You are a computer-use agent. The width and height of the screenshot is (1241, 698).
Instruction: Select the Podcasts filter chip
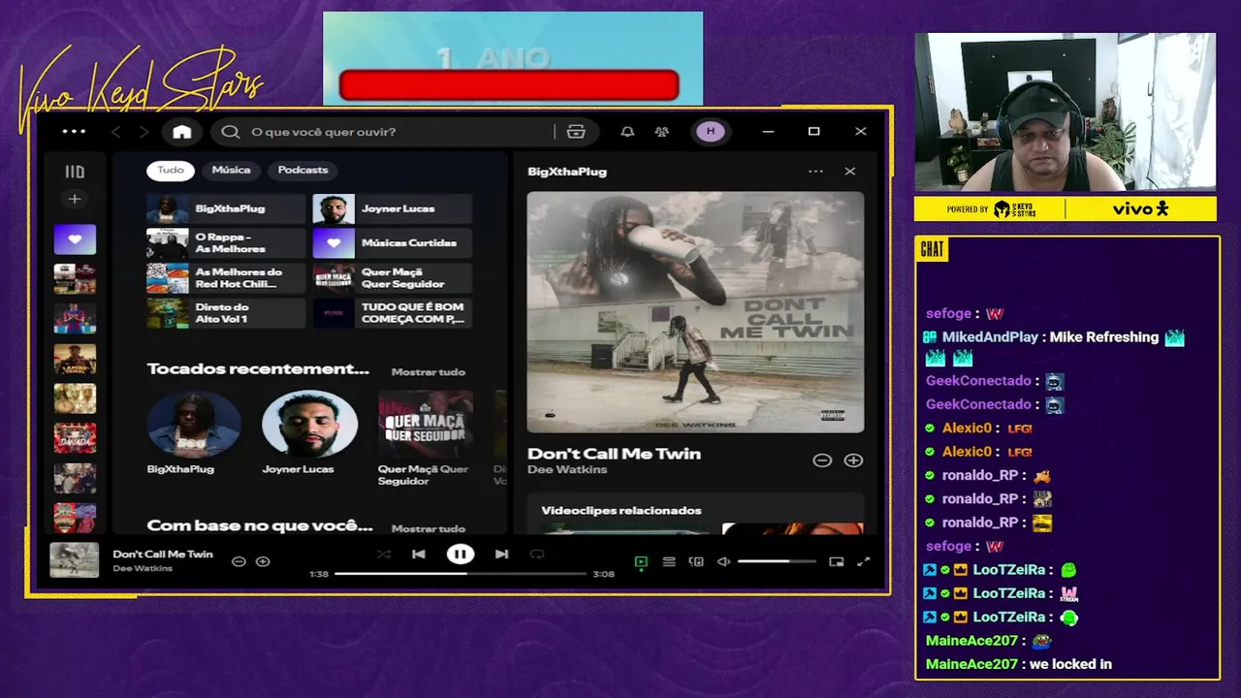tap(302, 170)
